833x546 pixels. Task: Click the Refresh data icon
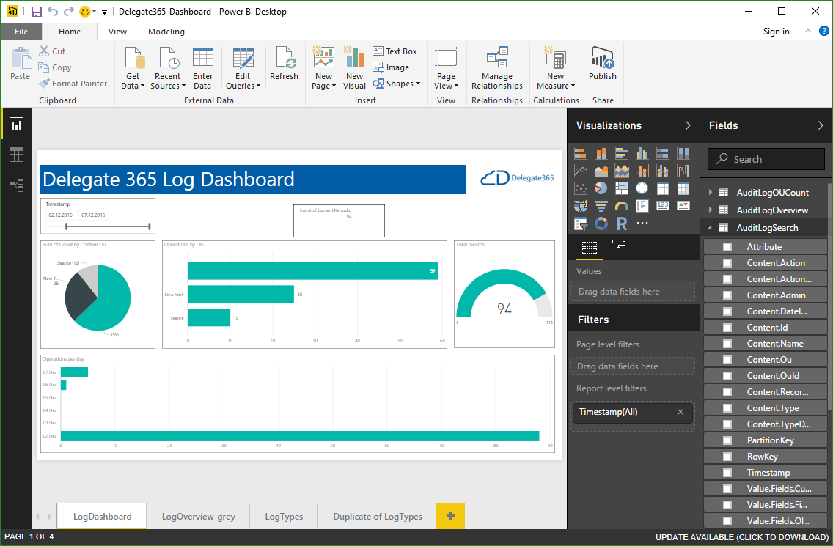(284, 64)
